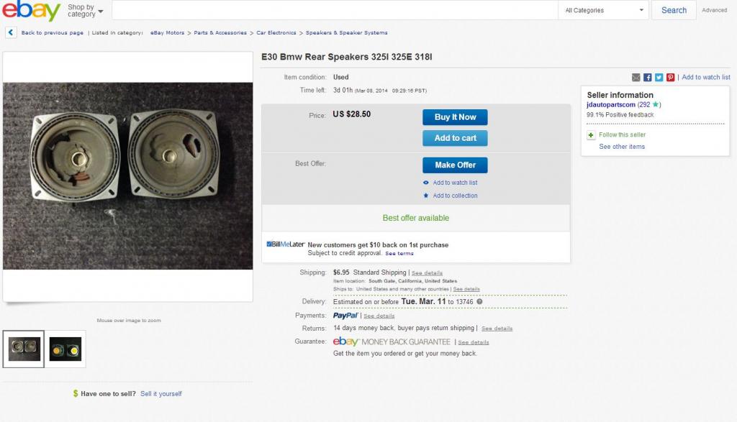This screenshot has height=422, width=737.
Task: Click the delivery estimate help icon
Action: click(x=479, y=302)
